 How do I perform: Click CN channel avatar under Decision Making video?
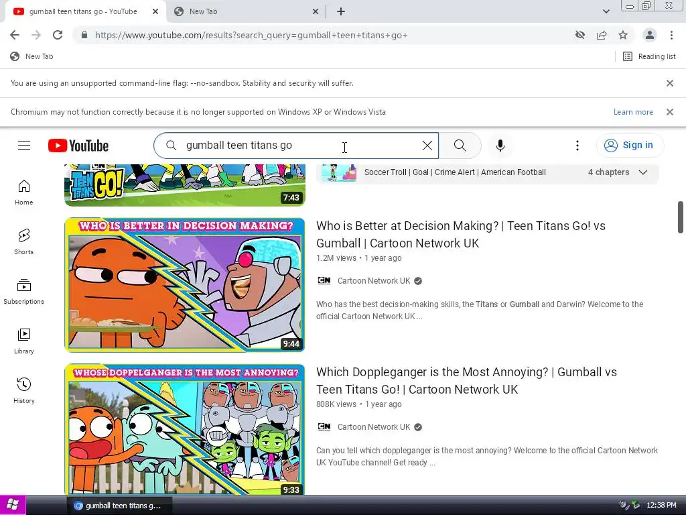[x=324, y=281]
